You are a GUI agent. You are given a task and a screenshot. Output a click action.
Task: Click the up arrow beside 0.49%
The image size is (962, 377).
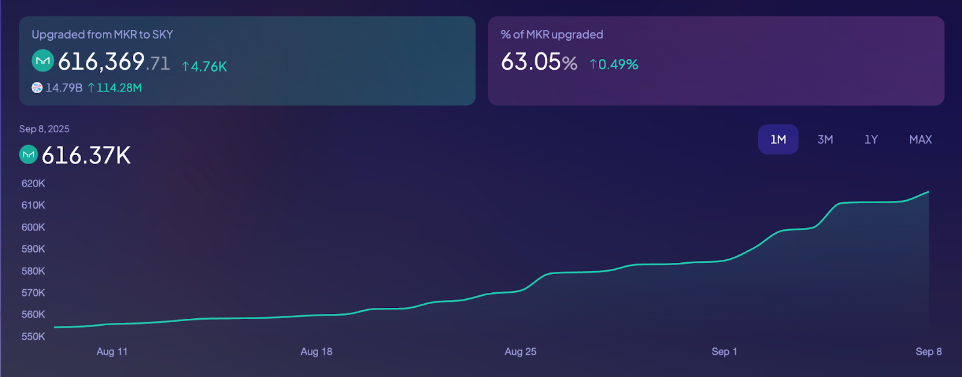(593, 64)
